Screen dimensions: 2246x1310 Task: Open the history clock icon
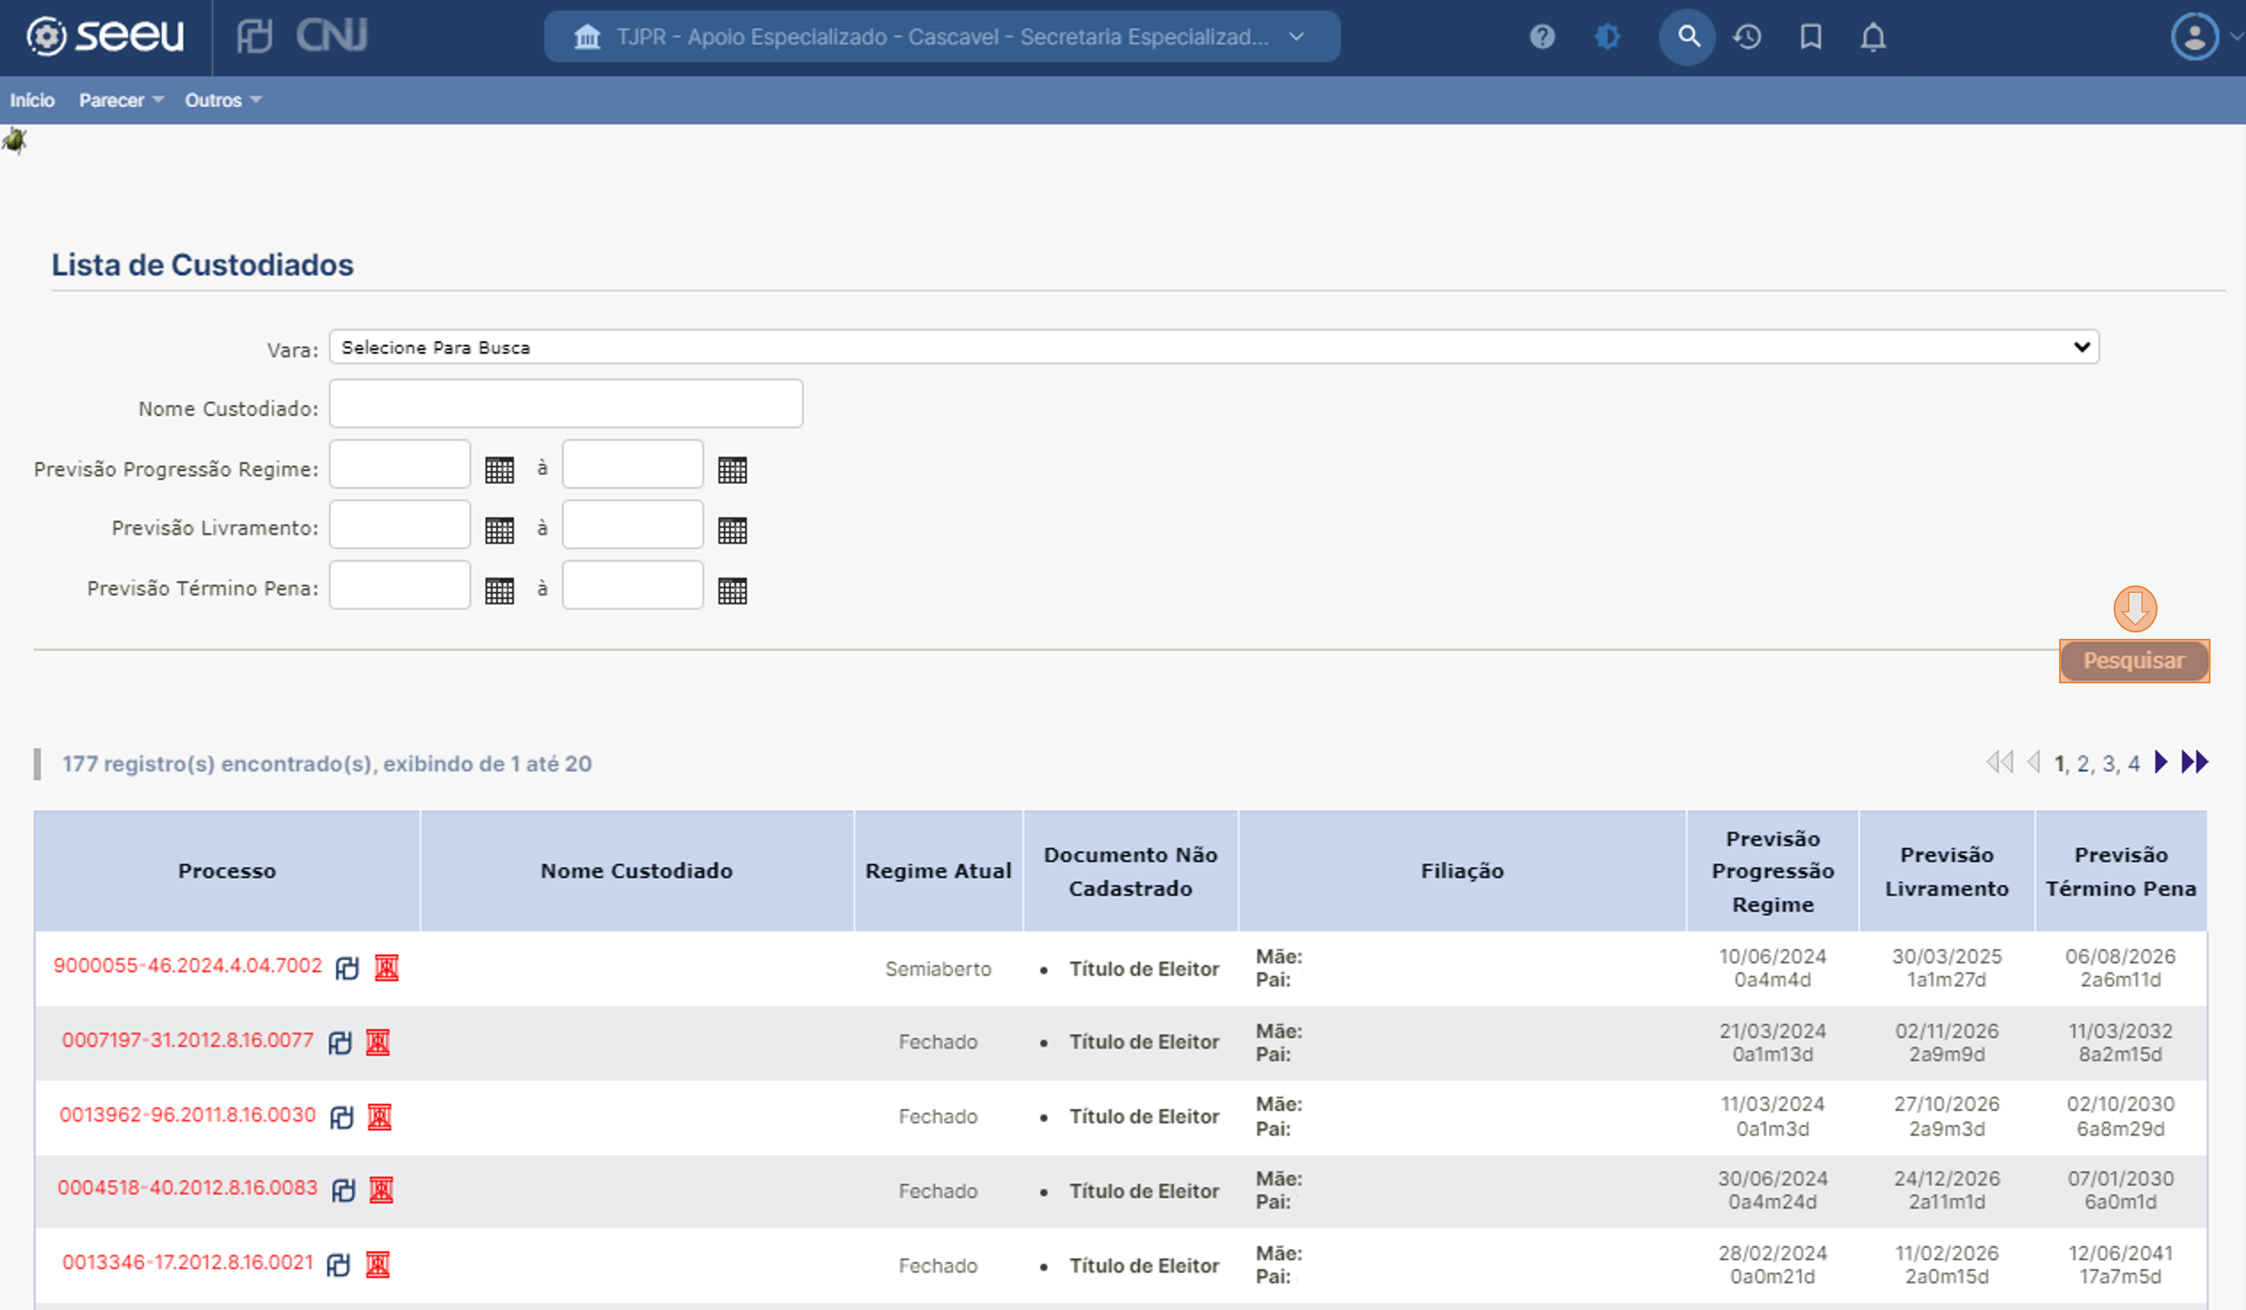coord(1747,37)
